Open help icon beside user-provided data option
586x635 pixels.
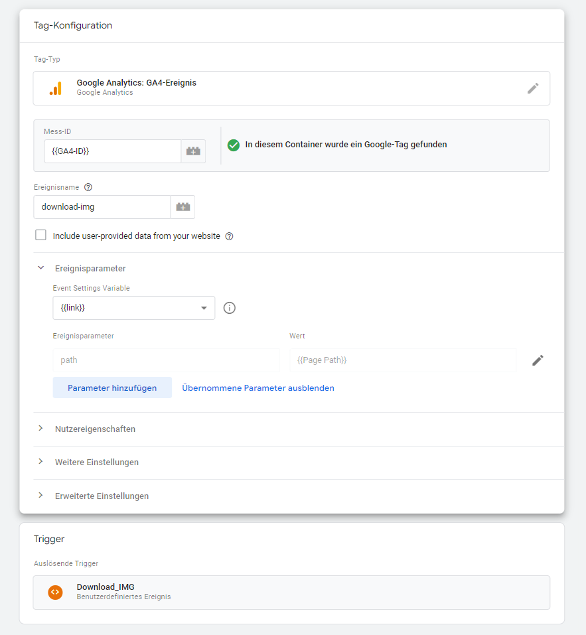point(229,236)
